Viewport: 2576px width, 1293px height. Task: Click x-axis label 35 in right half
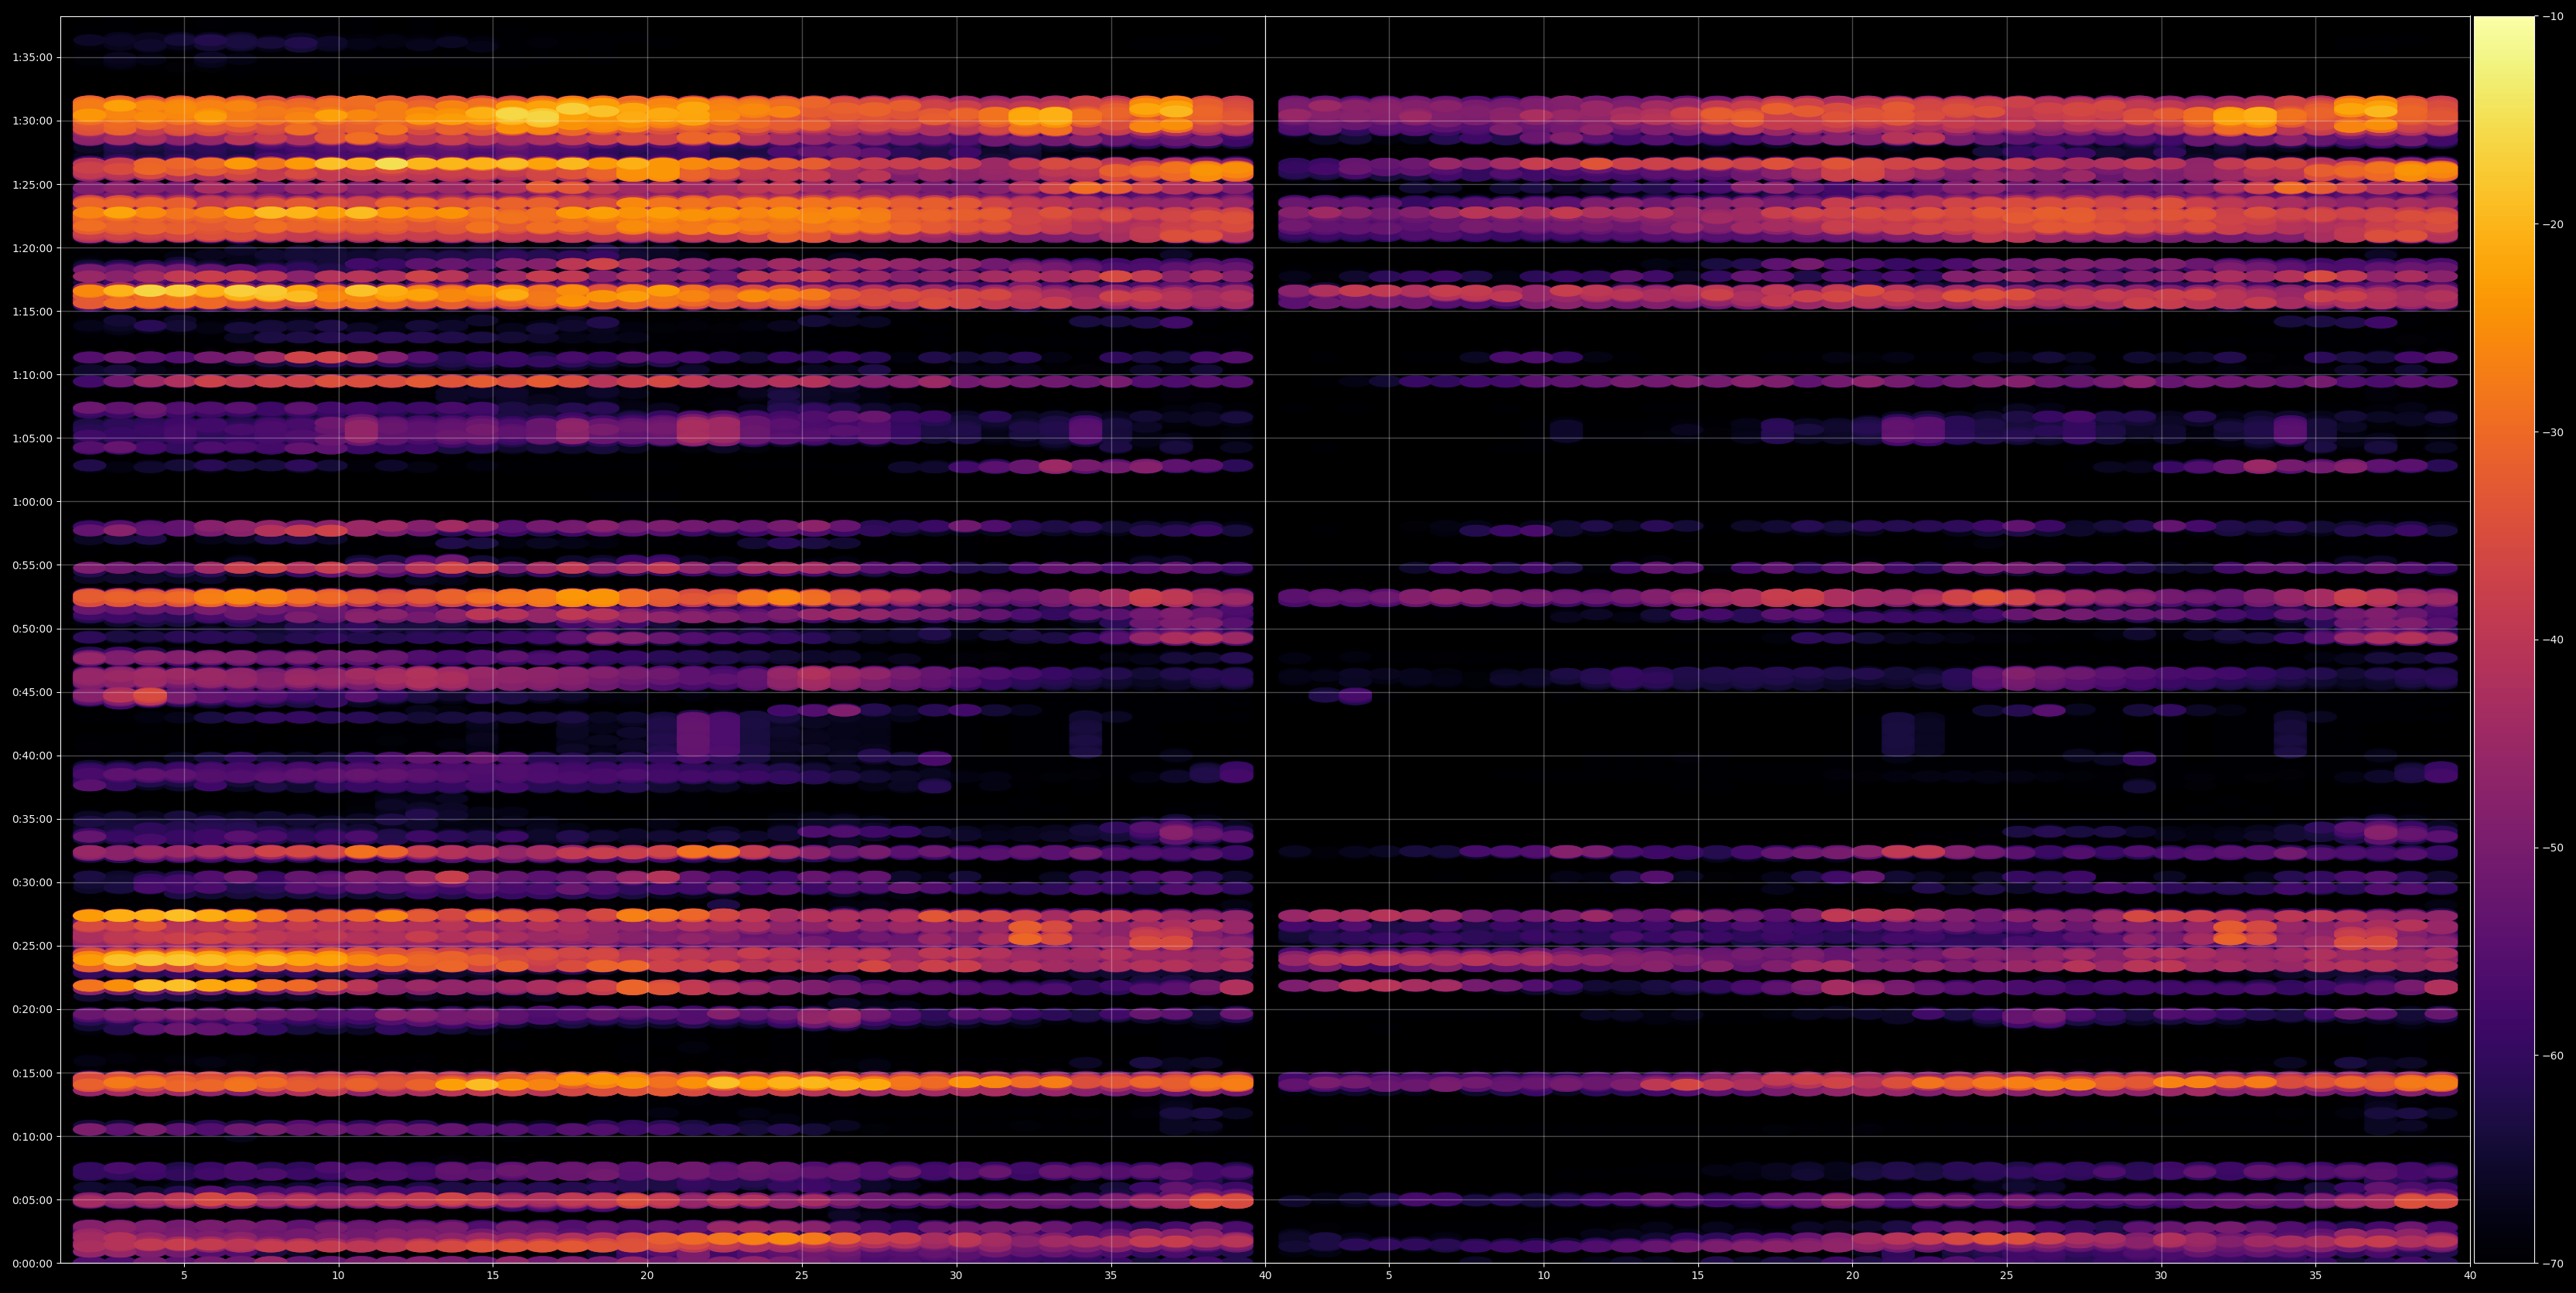(2316, 1276)
